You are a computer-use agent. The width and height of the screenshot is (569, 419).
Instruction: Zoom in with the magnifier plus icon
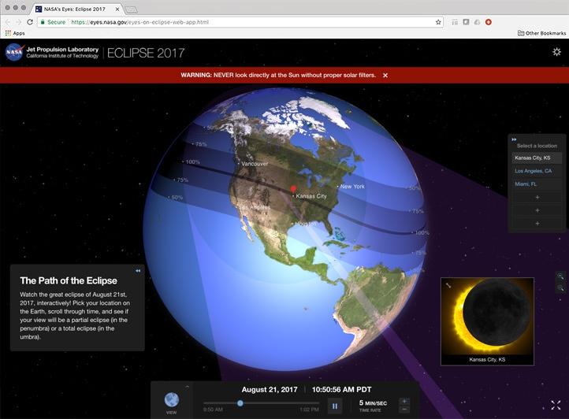click(561, 276)
